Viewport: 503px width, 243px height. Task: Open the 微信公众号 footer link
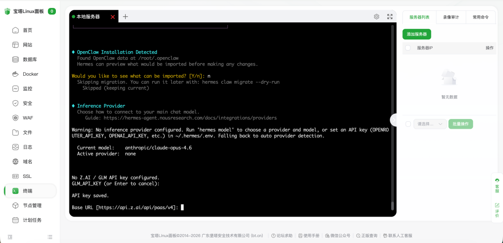click(338, 236)
